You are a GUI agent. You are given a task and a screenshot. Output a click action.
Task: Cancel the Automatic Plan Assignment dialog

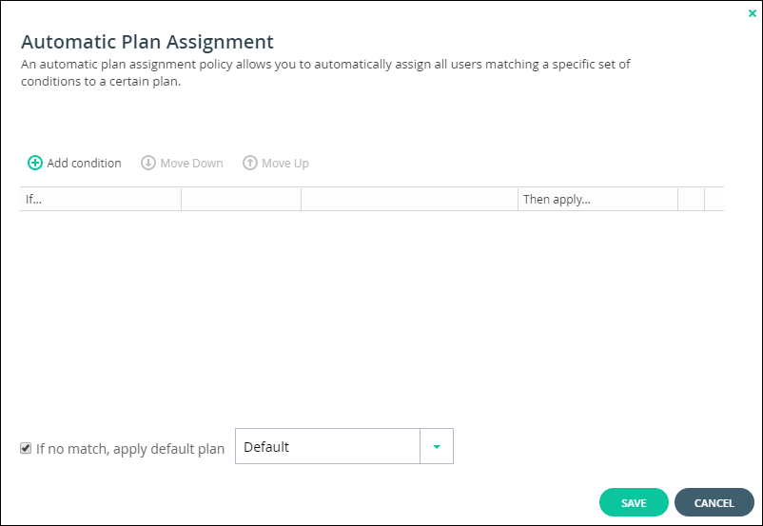pyautogui.click(x=714, y=502)
